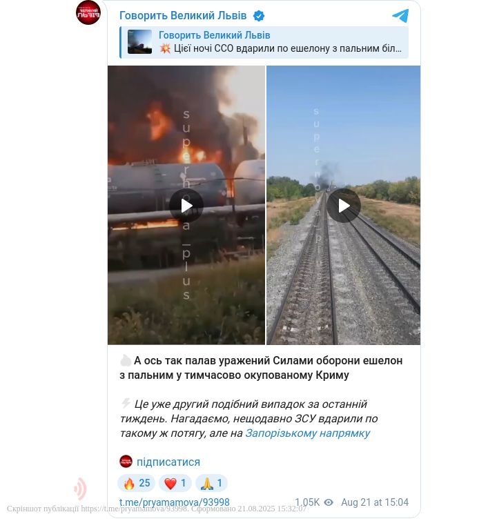Click the channel avatar beside the post
Image resolution: width=497 pixels, height=521 pixels.
pyautogui.click(x=88, y=12)
